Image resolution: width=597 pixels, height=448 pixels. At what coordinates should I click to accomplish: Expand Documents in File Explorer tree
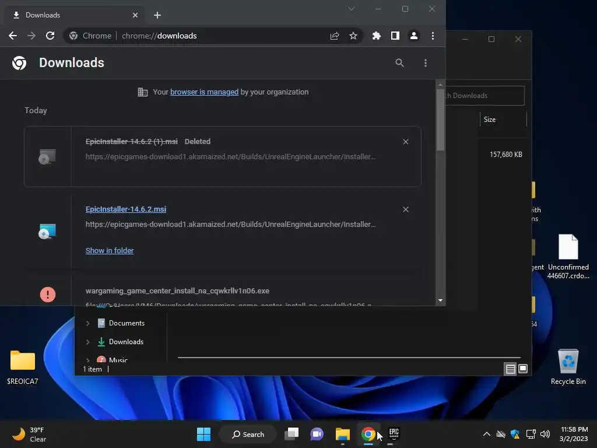[87, 323]
